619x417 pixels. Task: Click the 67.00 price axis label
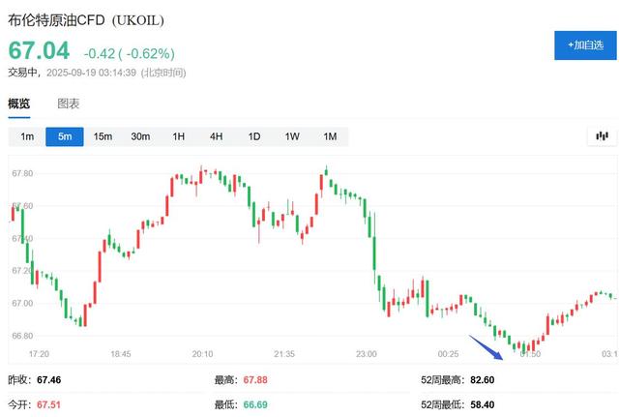pos(22,303)
